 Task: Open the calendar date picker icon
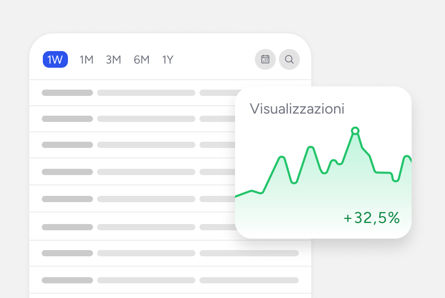point(265,59)
